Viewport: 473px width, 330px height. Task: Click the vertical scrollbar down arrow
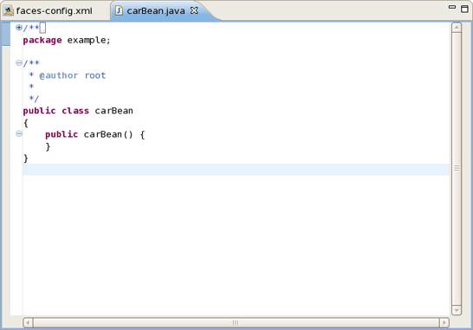(457, 310)
